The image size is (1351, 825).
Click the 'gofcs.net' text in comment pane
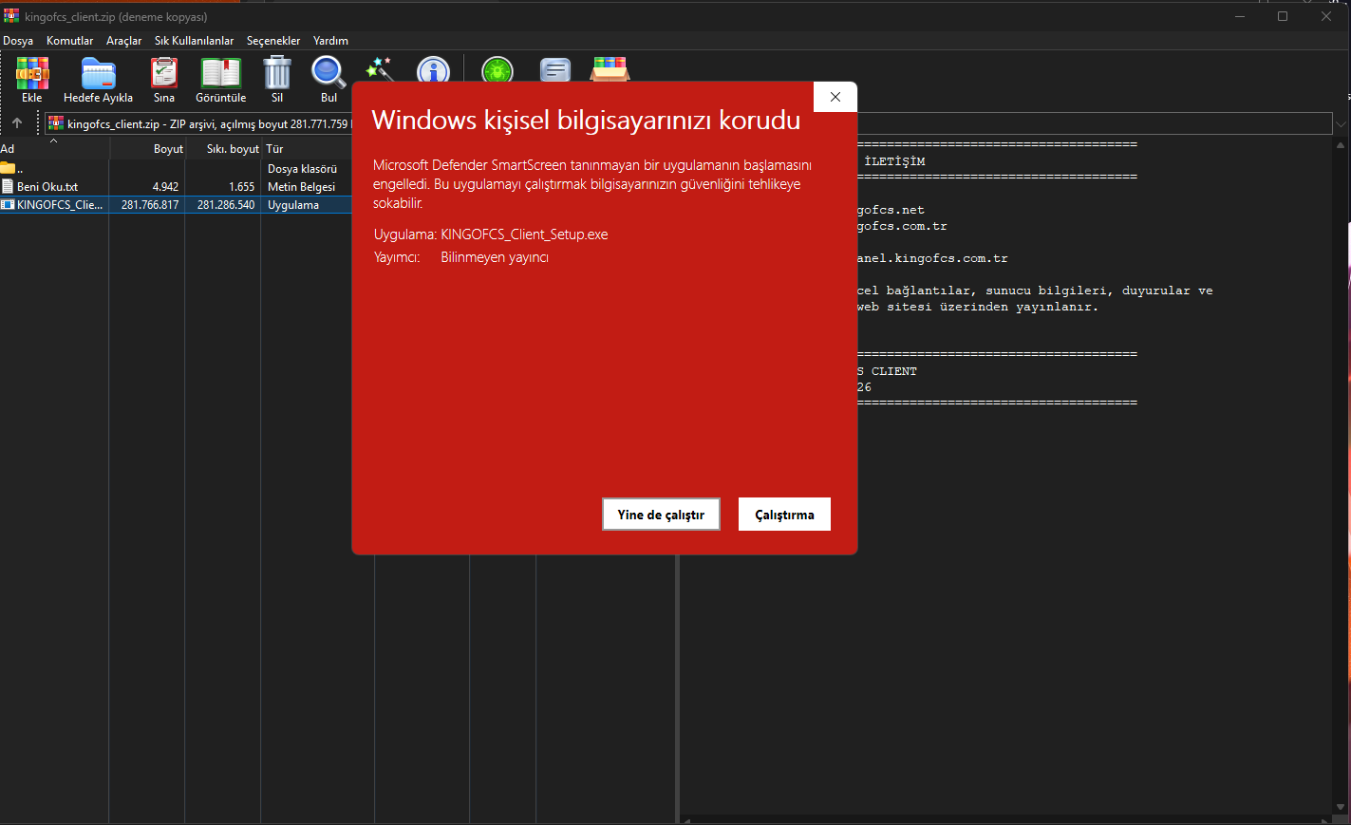click(891, 210)
